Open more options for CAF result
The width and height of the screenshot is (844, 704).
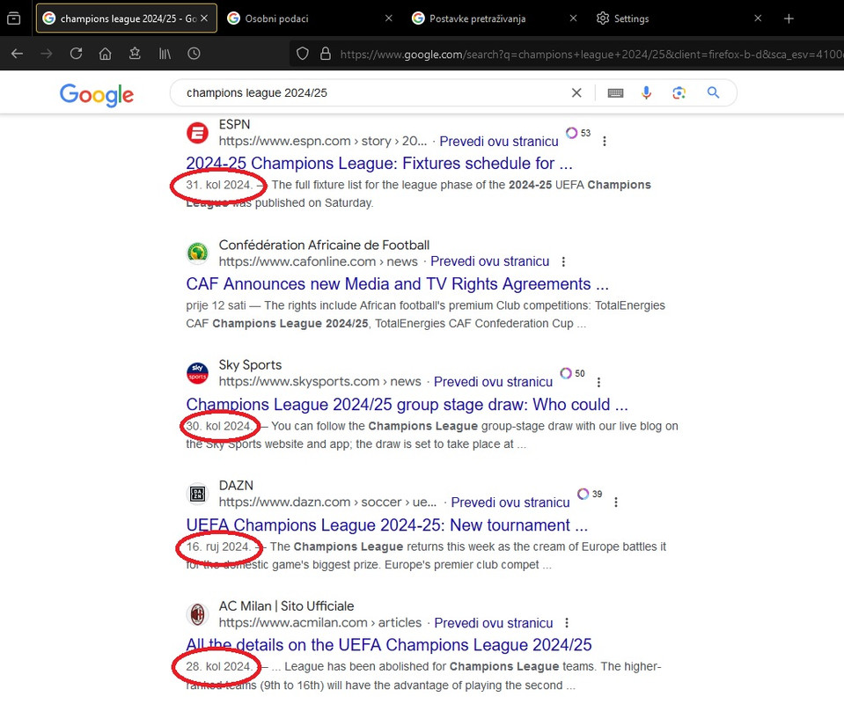(x=563, y=261)
